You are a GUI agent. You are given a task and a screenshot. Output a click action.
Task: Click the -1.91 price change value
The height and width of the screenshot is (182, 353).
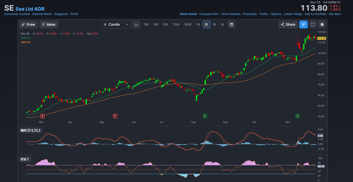[x=334, y=6]
